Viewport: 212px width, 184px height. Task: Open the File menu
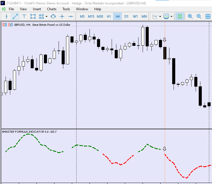coord(11,9)
